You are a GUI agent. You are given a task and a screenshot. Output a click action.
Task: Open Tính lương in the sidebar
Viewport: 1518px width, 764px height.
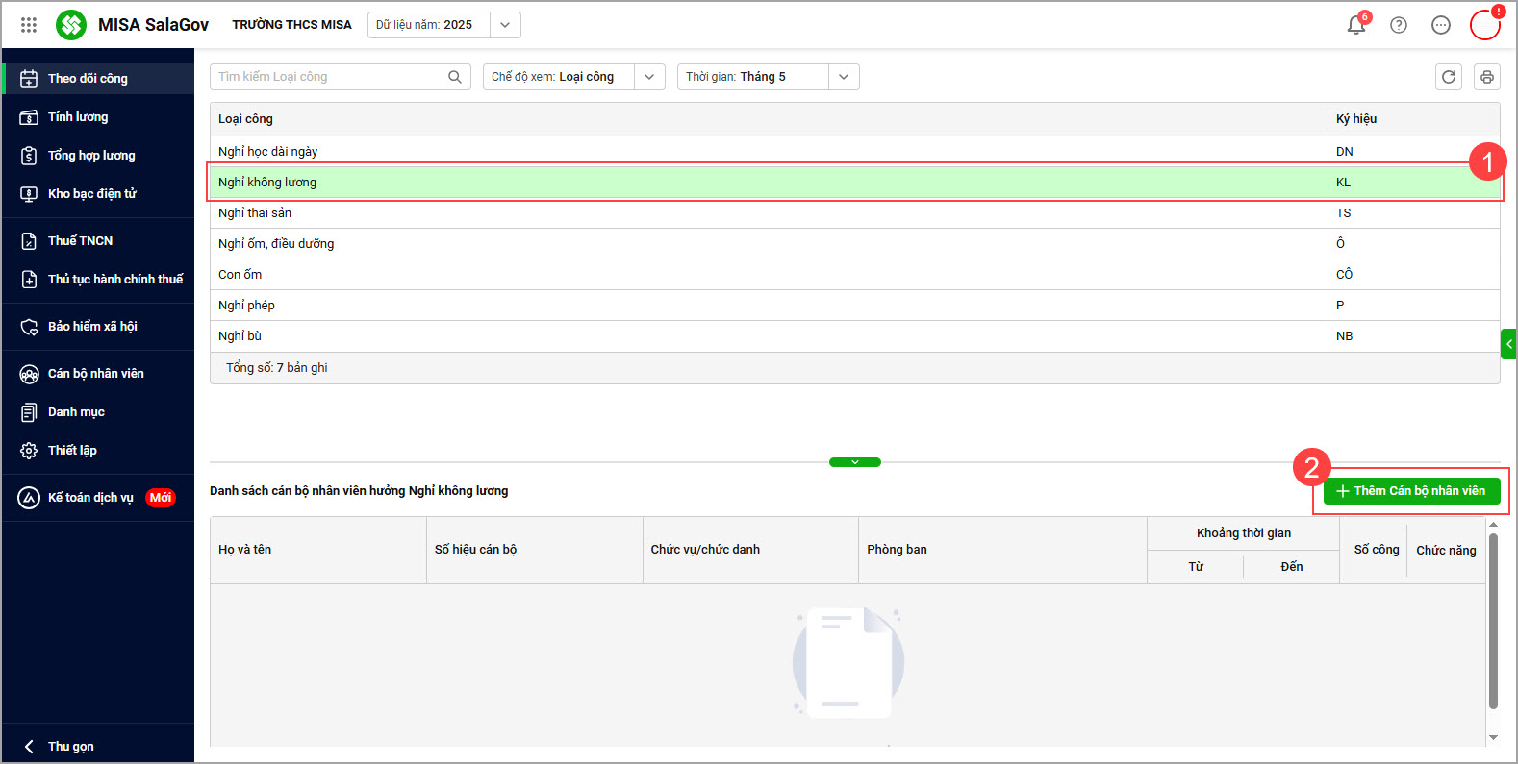tap(78, 117)
